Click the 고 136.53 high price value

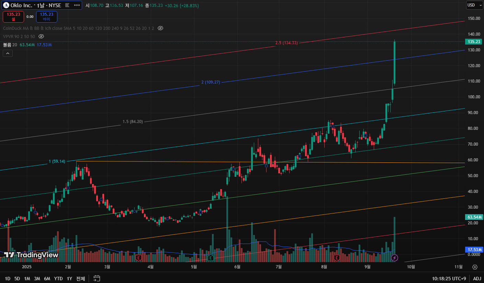pyautogui.click(x=114, y=5)
